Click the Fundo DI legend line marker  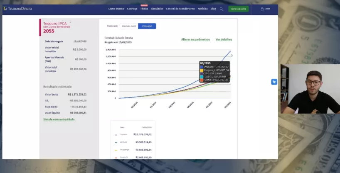click(116, 158)
